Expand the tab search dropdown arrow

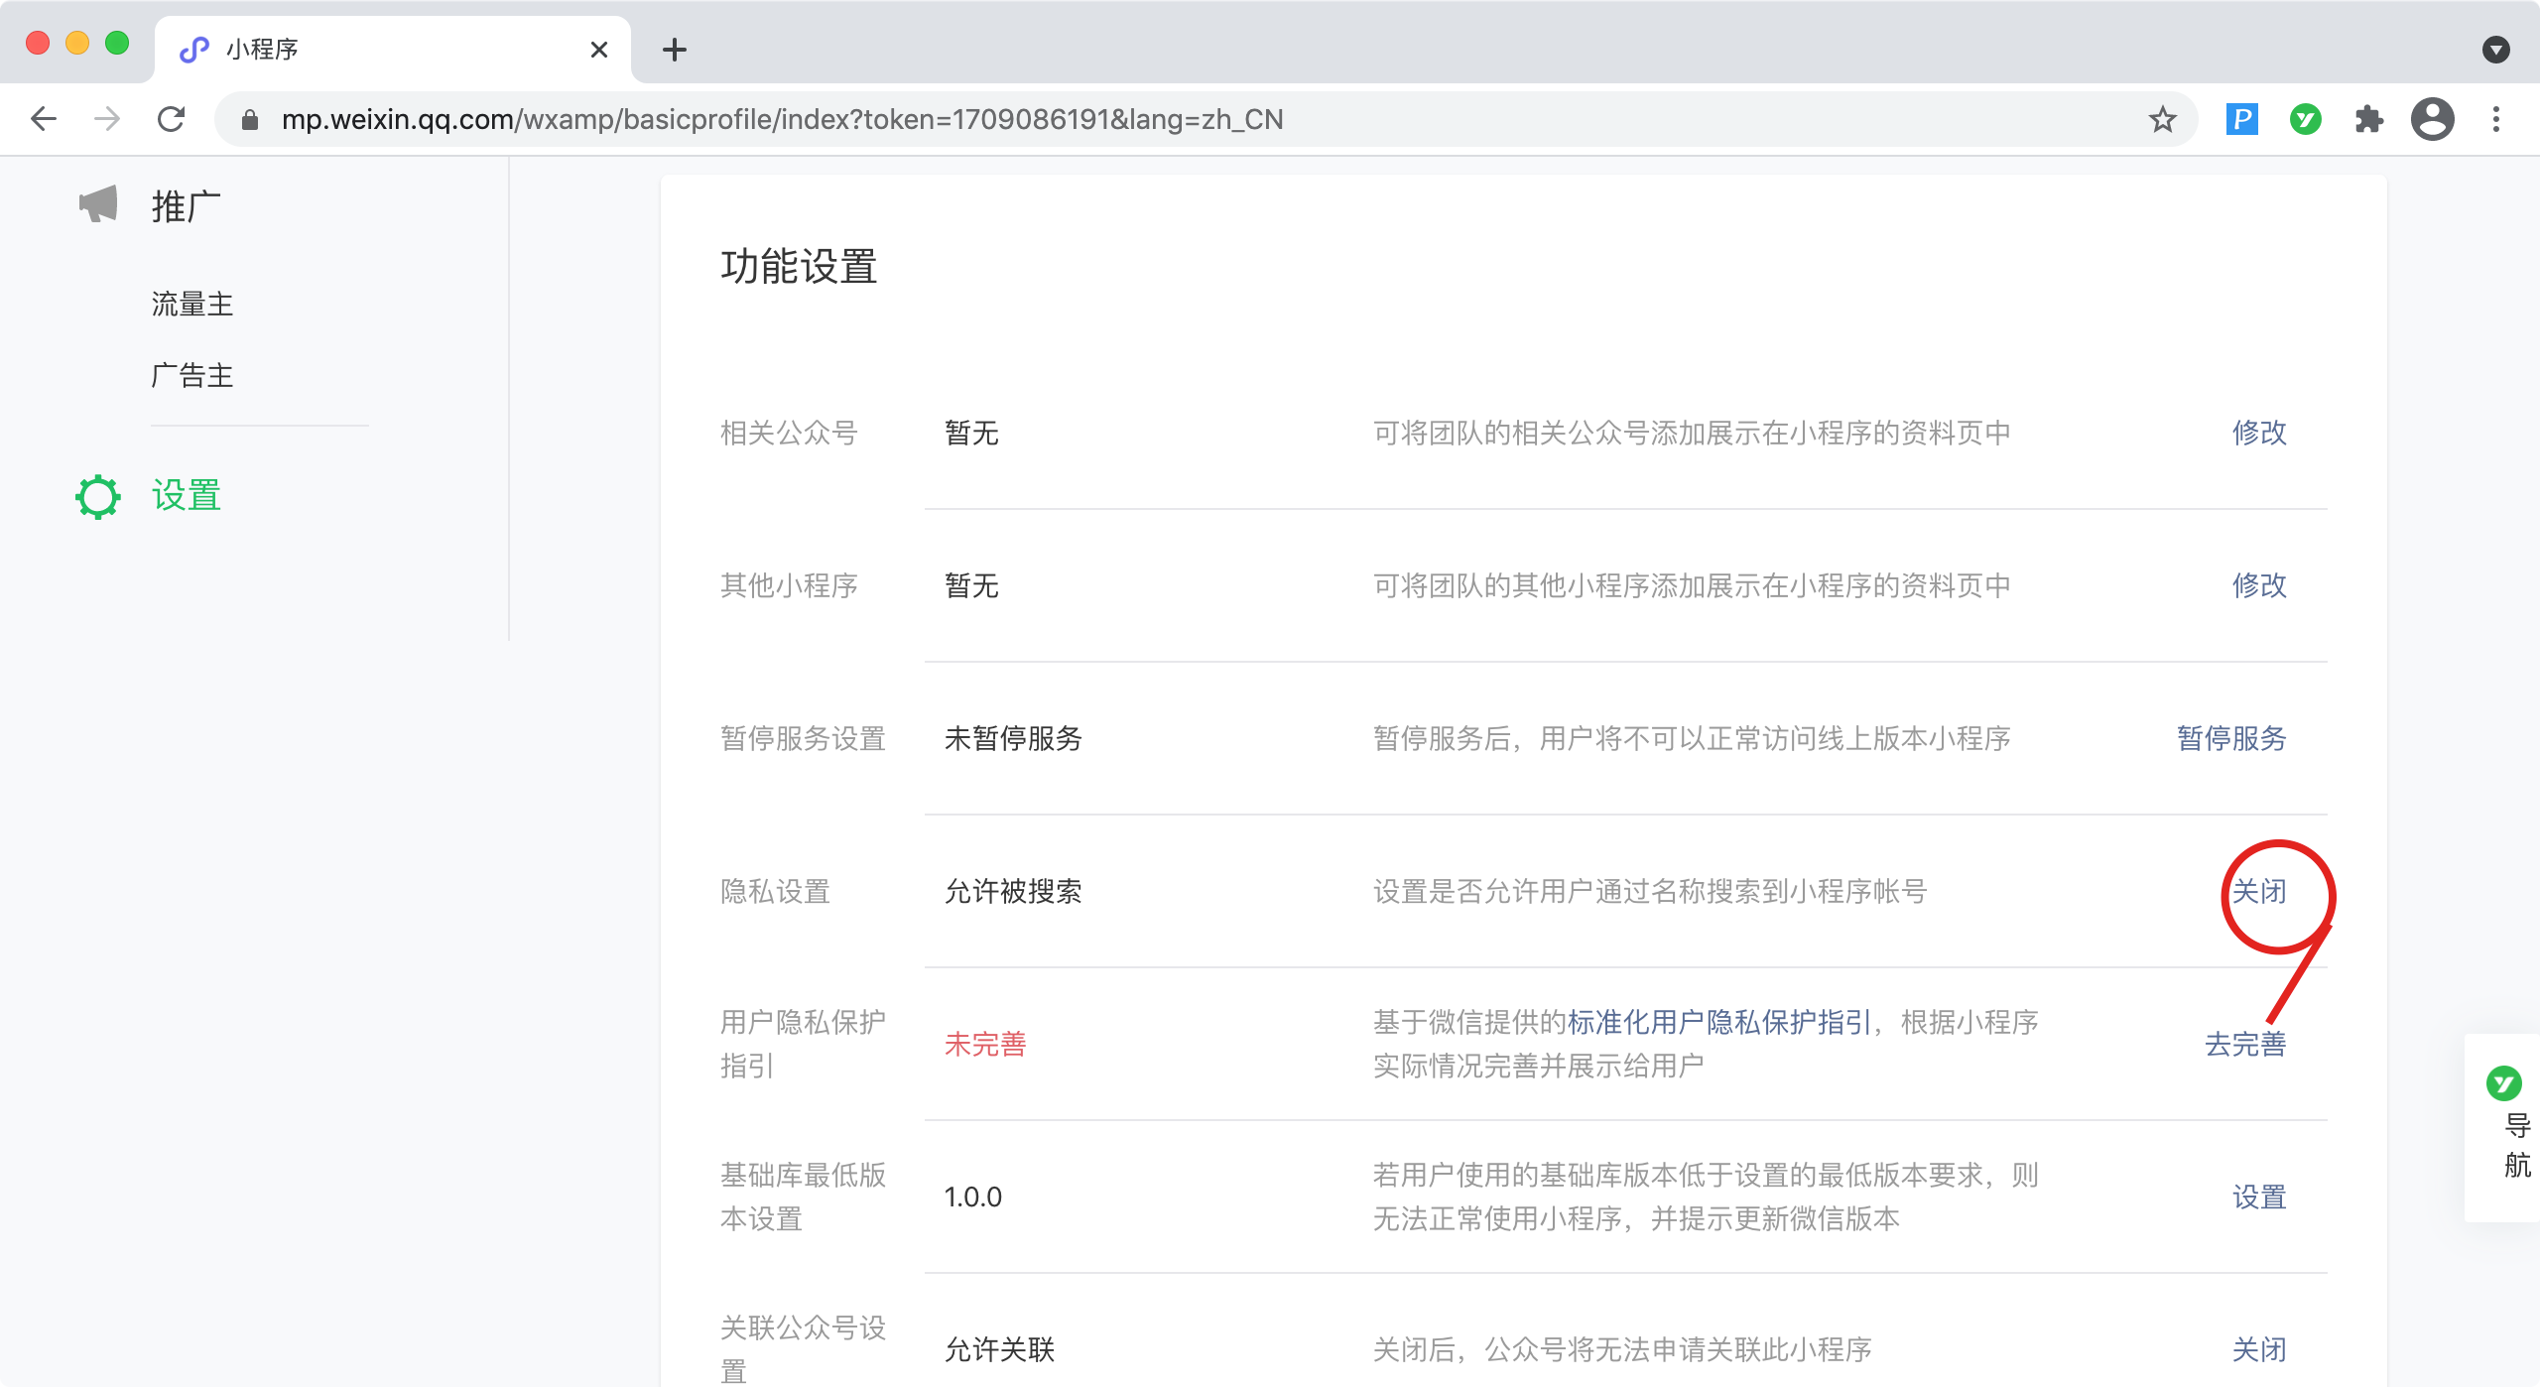2495,50
